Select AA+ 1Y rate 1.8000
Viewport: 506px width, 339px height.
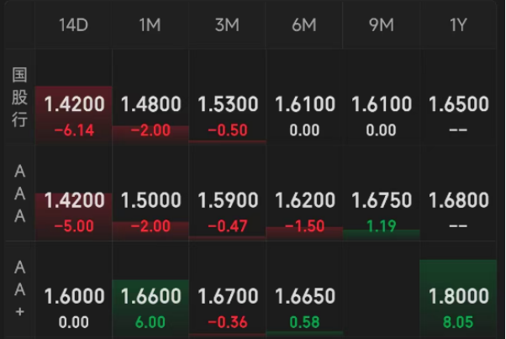coord(458,297)
